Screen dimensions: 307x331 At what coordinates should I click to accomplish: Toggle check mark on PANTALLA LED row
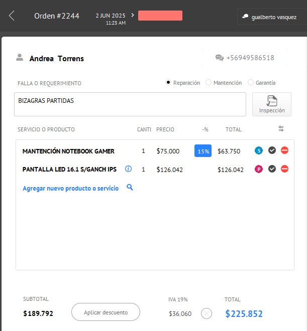click(272, 169)
